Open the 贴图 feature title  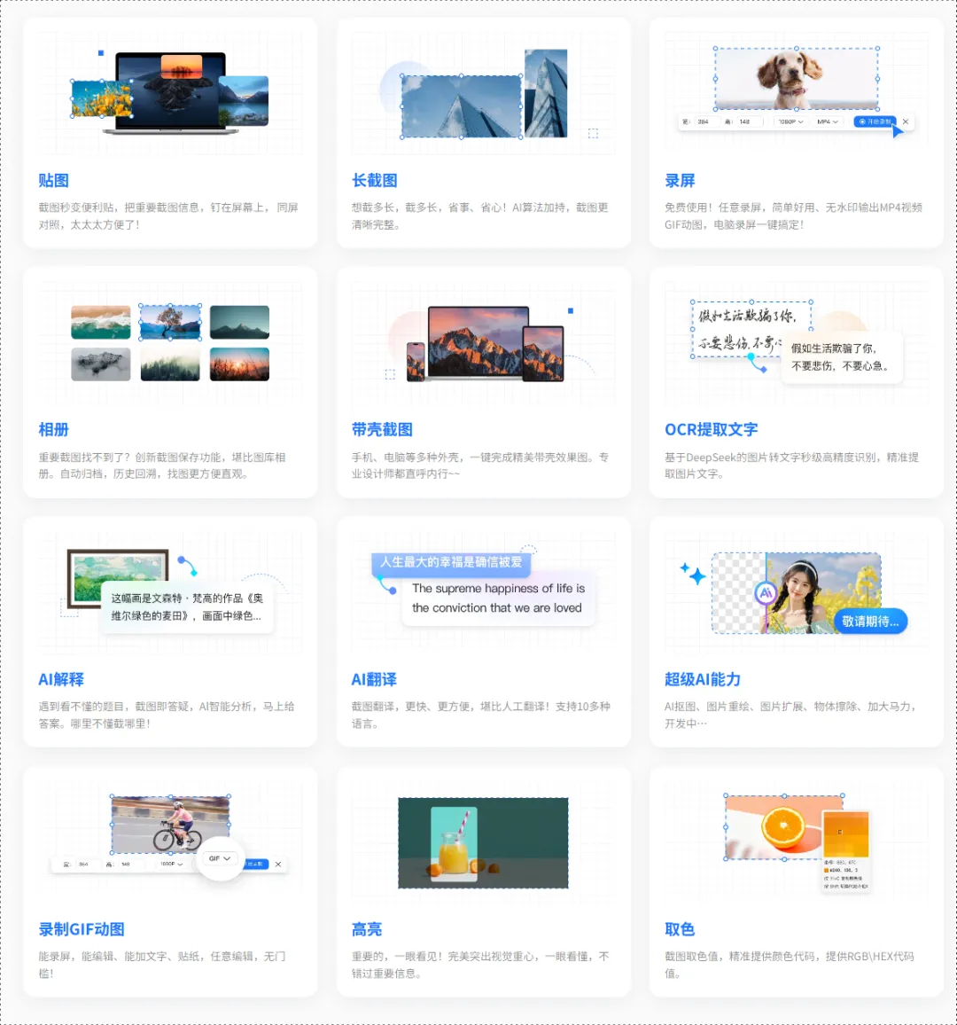[53, 180]
